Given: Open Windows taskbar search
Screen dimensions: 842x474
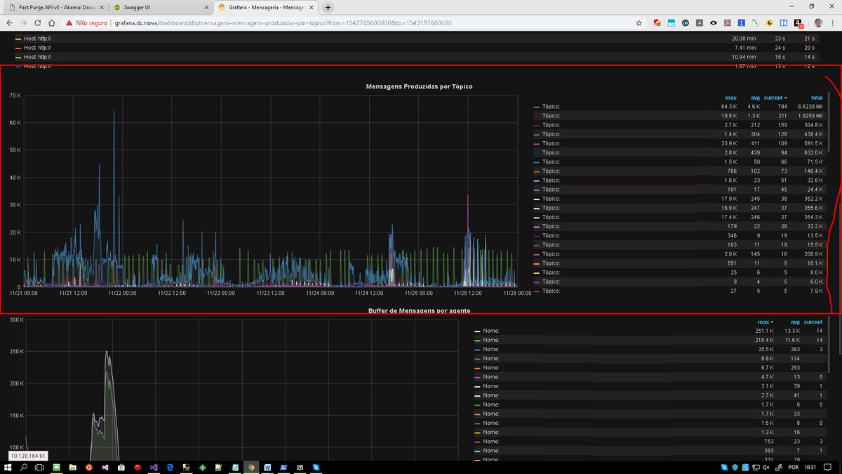Looking at the screenshot, I should [24, 467].
